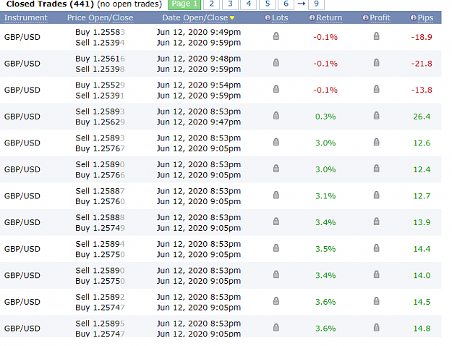Viewport: 452px width, 346px height.
Task: Click the Lots lock icon in the -21.8 pips row
Action: pos(276,63)
